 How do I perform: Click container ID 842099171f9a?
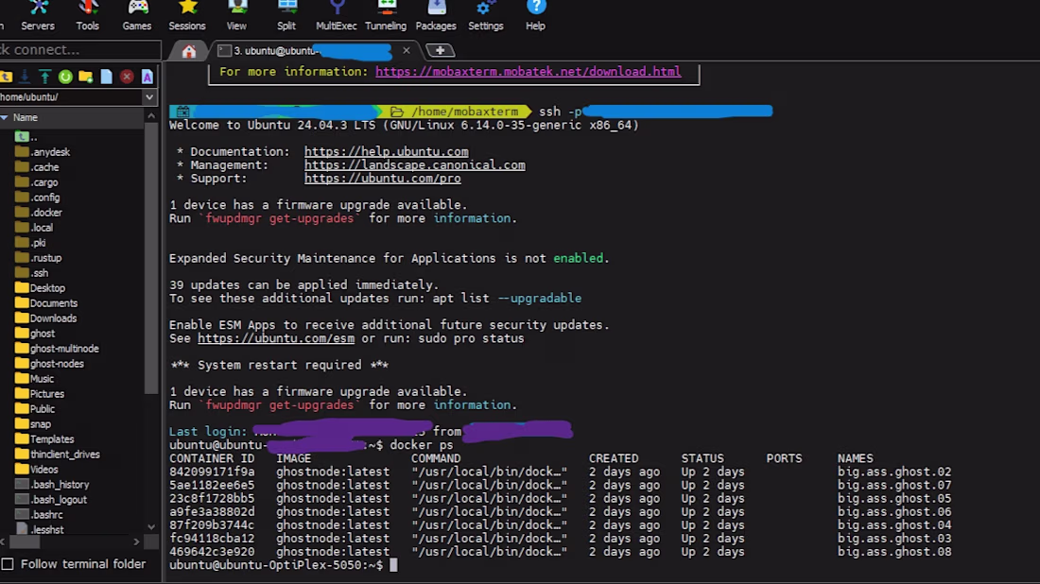[x=212, y=472]
